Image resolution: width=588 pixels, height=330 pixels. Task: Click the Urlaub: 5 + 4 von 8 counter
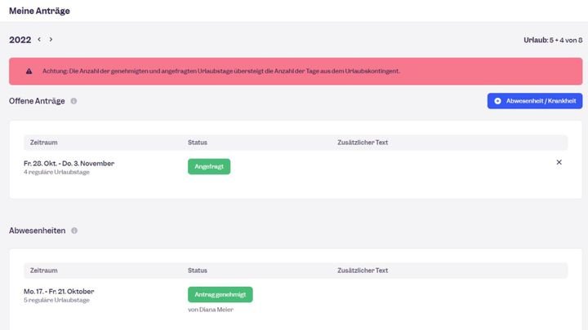(x=553, y=39)
